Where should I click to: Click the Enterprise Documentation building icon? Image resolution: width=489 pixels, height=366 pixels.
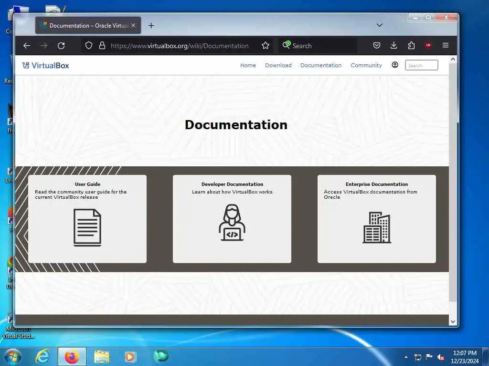click(377, 227)
